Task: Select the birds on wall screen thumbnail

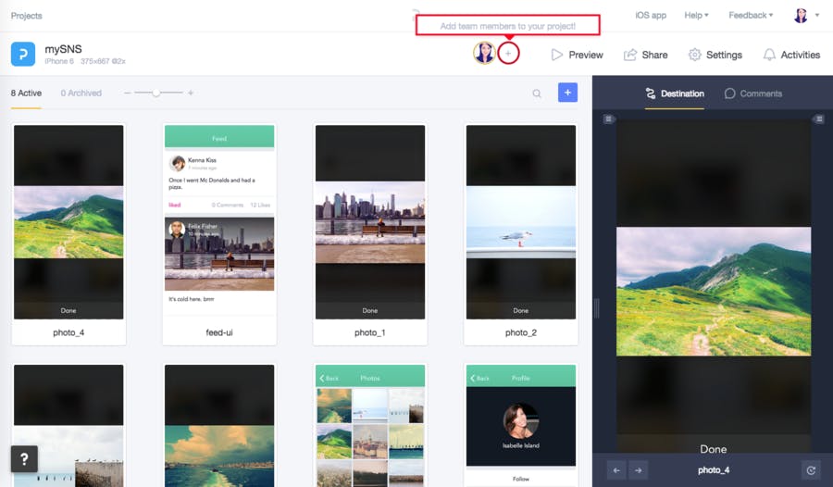Action: pyautogui.click(x=68, y=425)
